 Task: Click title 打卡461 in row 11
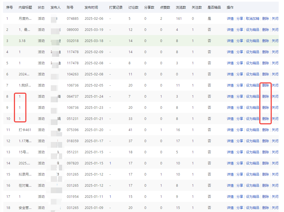click(25, 130)
